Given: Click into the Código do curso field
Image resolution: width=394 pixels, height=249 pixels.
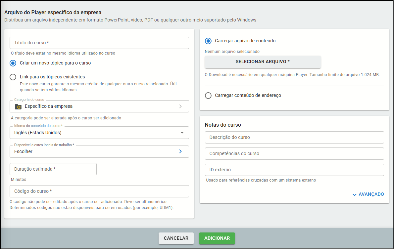Looking at the screenshot, I should 99,191.
